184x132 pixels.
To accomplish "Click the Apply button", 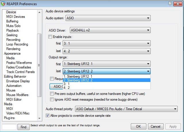I will click(173, 126).
